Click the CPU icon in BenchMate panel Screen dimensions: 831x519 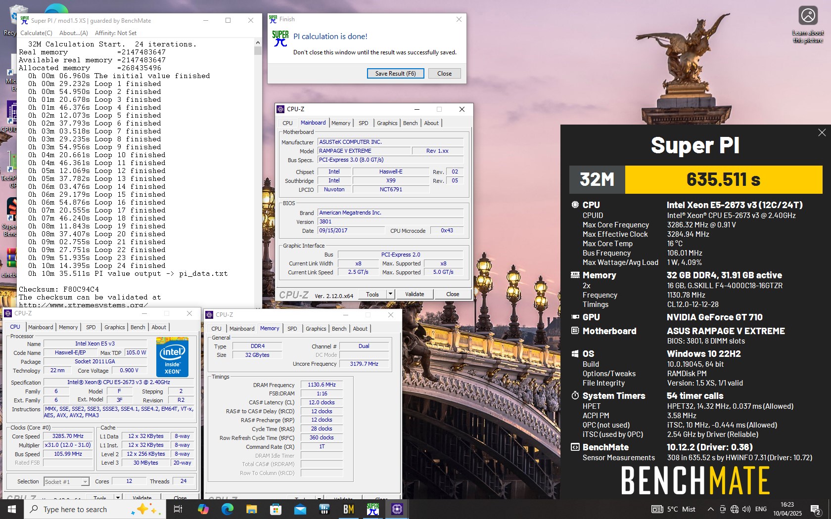(575, 205)
